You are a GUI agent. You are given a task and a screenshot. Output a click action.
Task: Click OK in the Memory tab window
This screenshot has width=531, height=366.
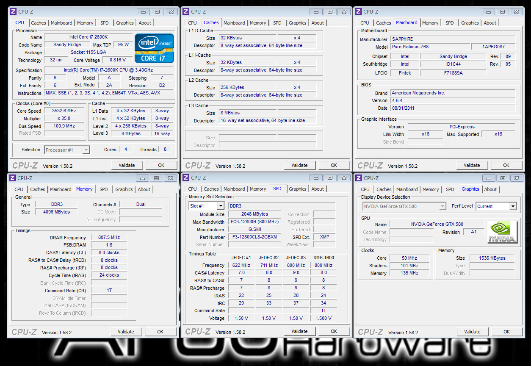point(160,332)
